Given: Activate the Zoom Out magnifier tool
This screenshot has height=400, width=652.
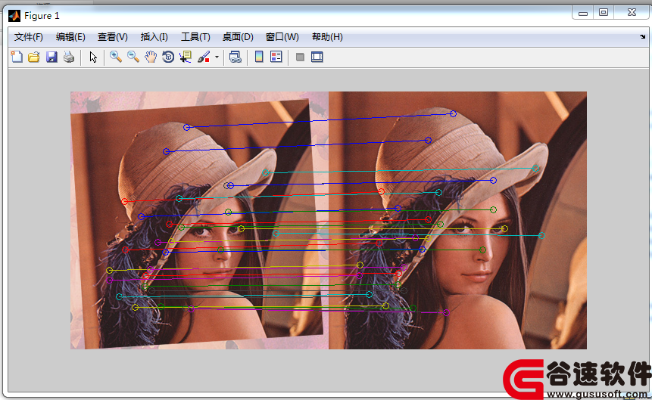Looking at the screenshot, I should click(x=133, y=57).
